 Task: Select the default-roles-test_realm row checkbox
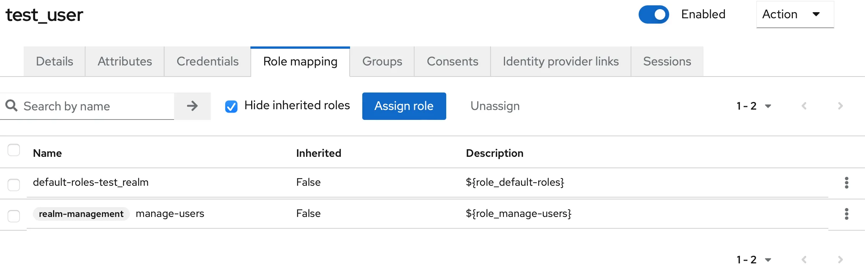[x=14, y=185]
